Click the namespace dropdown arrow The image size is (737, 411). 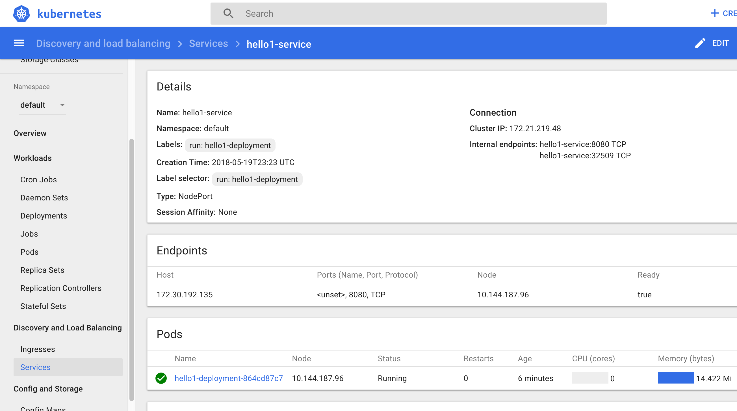[x=62, y=105]
